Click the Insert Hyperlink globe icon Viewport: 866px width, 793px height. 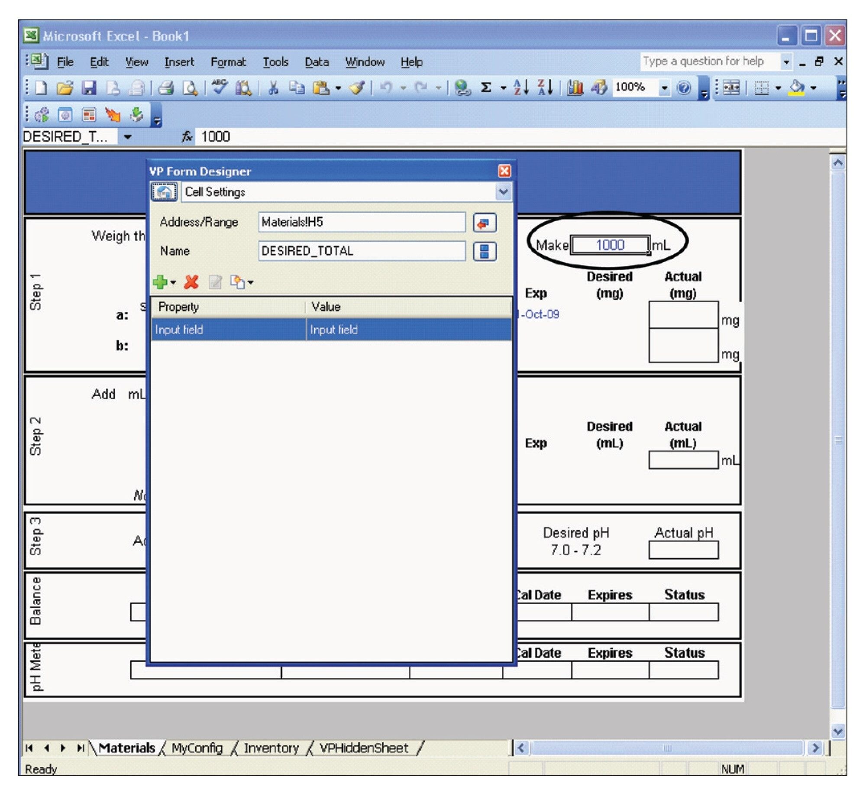[462, 88]
